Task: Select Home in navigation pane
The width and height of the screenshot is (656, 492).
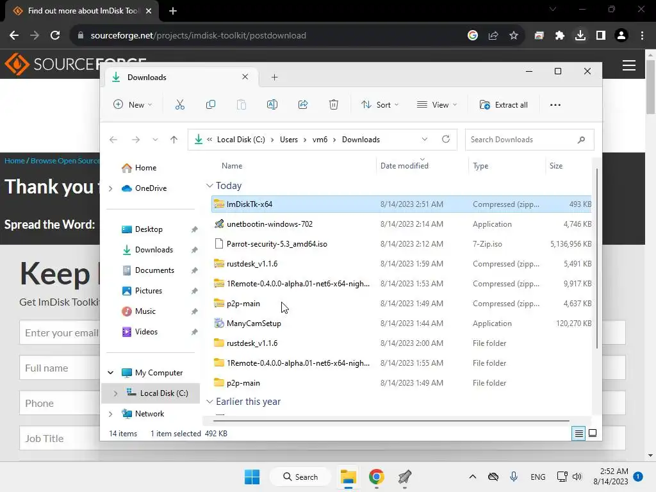Action: (x=145, y=168)
